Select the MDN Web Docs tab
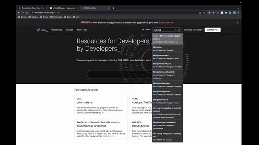 pyautogui.click(x=95, y=8)
